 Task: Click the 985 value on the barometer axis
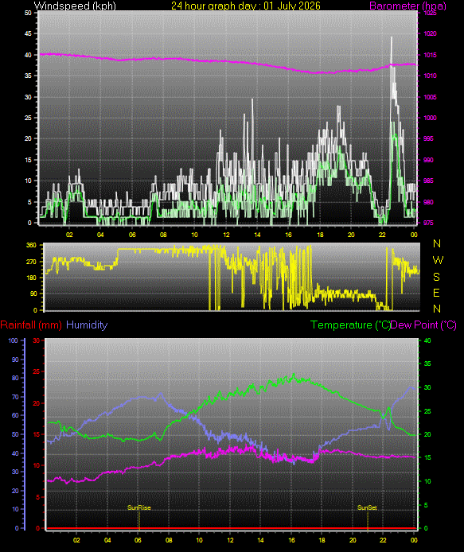click(x=428, y=181)
